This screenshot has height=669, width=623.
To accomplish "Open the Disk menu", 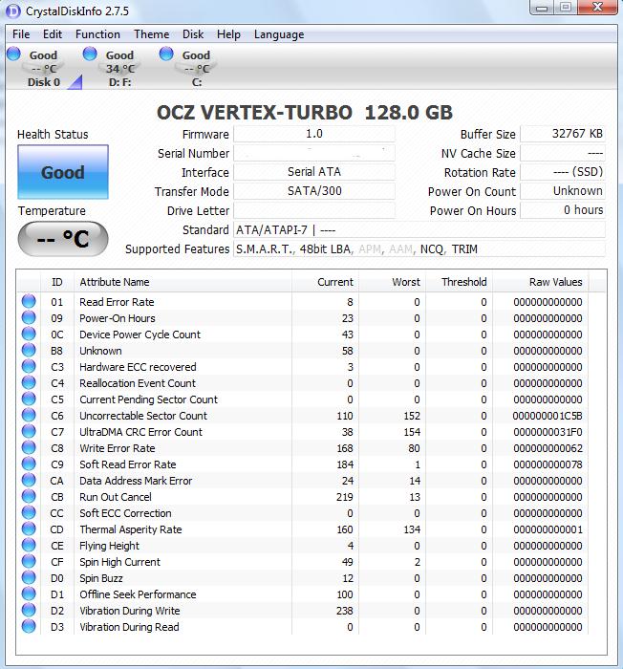I will click(x=193, y=34).
